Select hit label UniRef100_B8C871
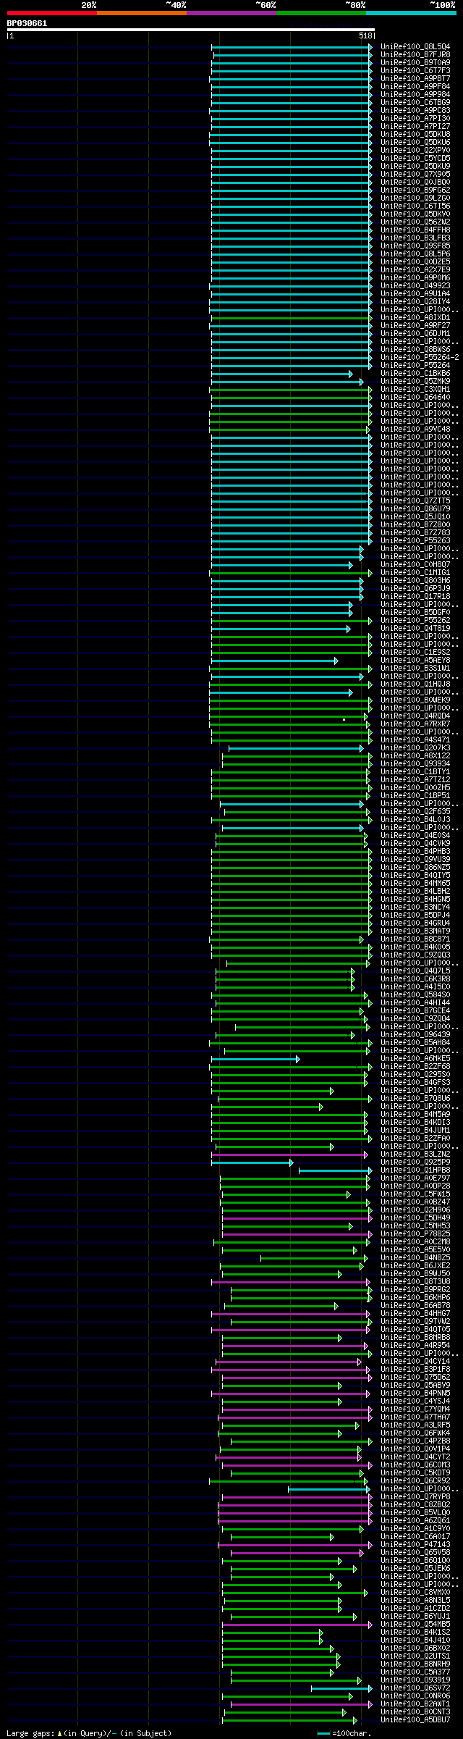This screenshot has width=463, height=1739. pyautogui.click(x=415, y=939)
